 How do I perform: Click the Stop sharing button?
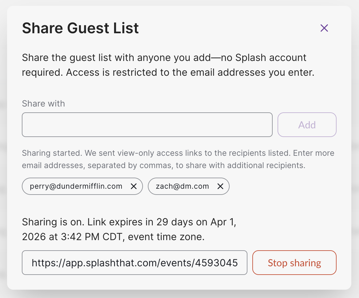click(x=294, y=263)
